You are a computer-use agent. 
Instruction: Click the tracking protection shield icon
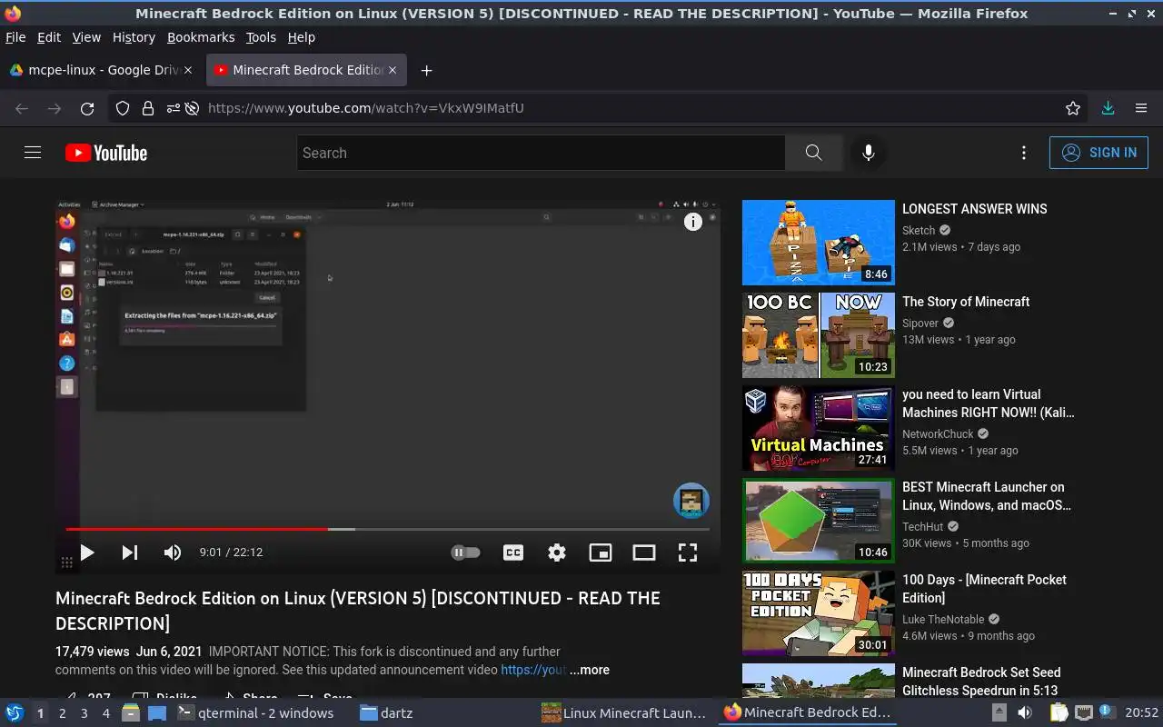click(123, 108)
